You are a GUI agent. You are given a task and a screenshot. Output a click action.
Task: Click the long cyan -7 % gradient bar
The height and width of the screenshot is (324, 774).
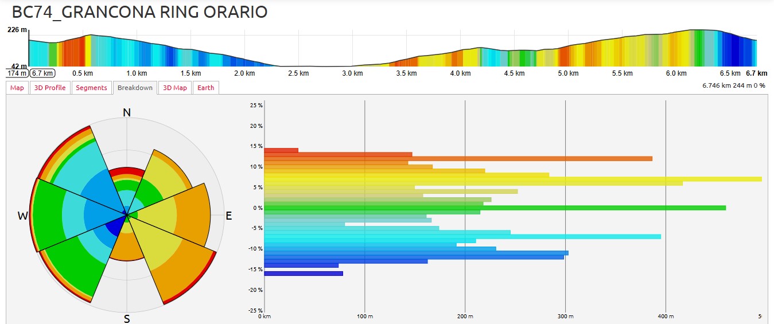coord(462,236)
